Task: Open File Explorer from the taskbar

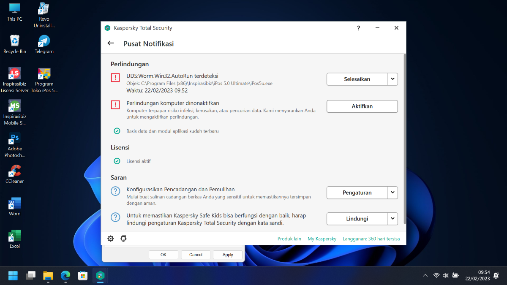Action: 48,276
